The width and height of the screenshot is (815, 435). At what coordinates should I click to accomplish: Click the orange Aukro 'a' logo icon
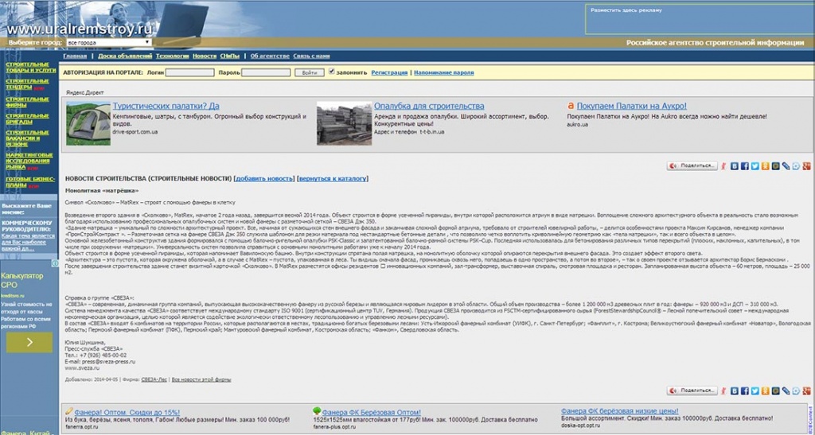coord(571,106)
